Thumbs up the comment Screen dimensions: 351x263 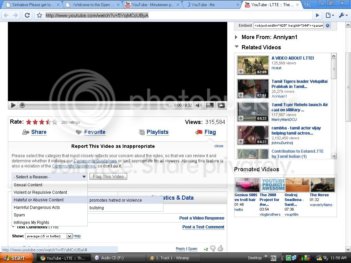pos(220,248)
